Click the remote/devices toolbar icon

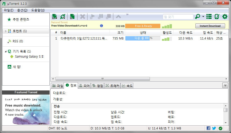point(217,17)
